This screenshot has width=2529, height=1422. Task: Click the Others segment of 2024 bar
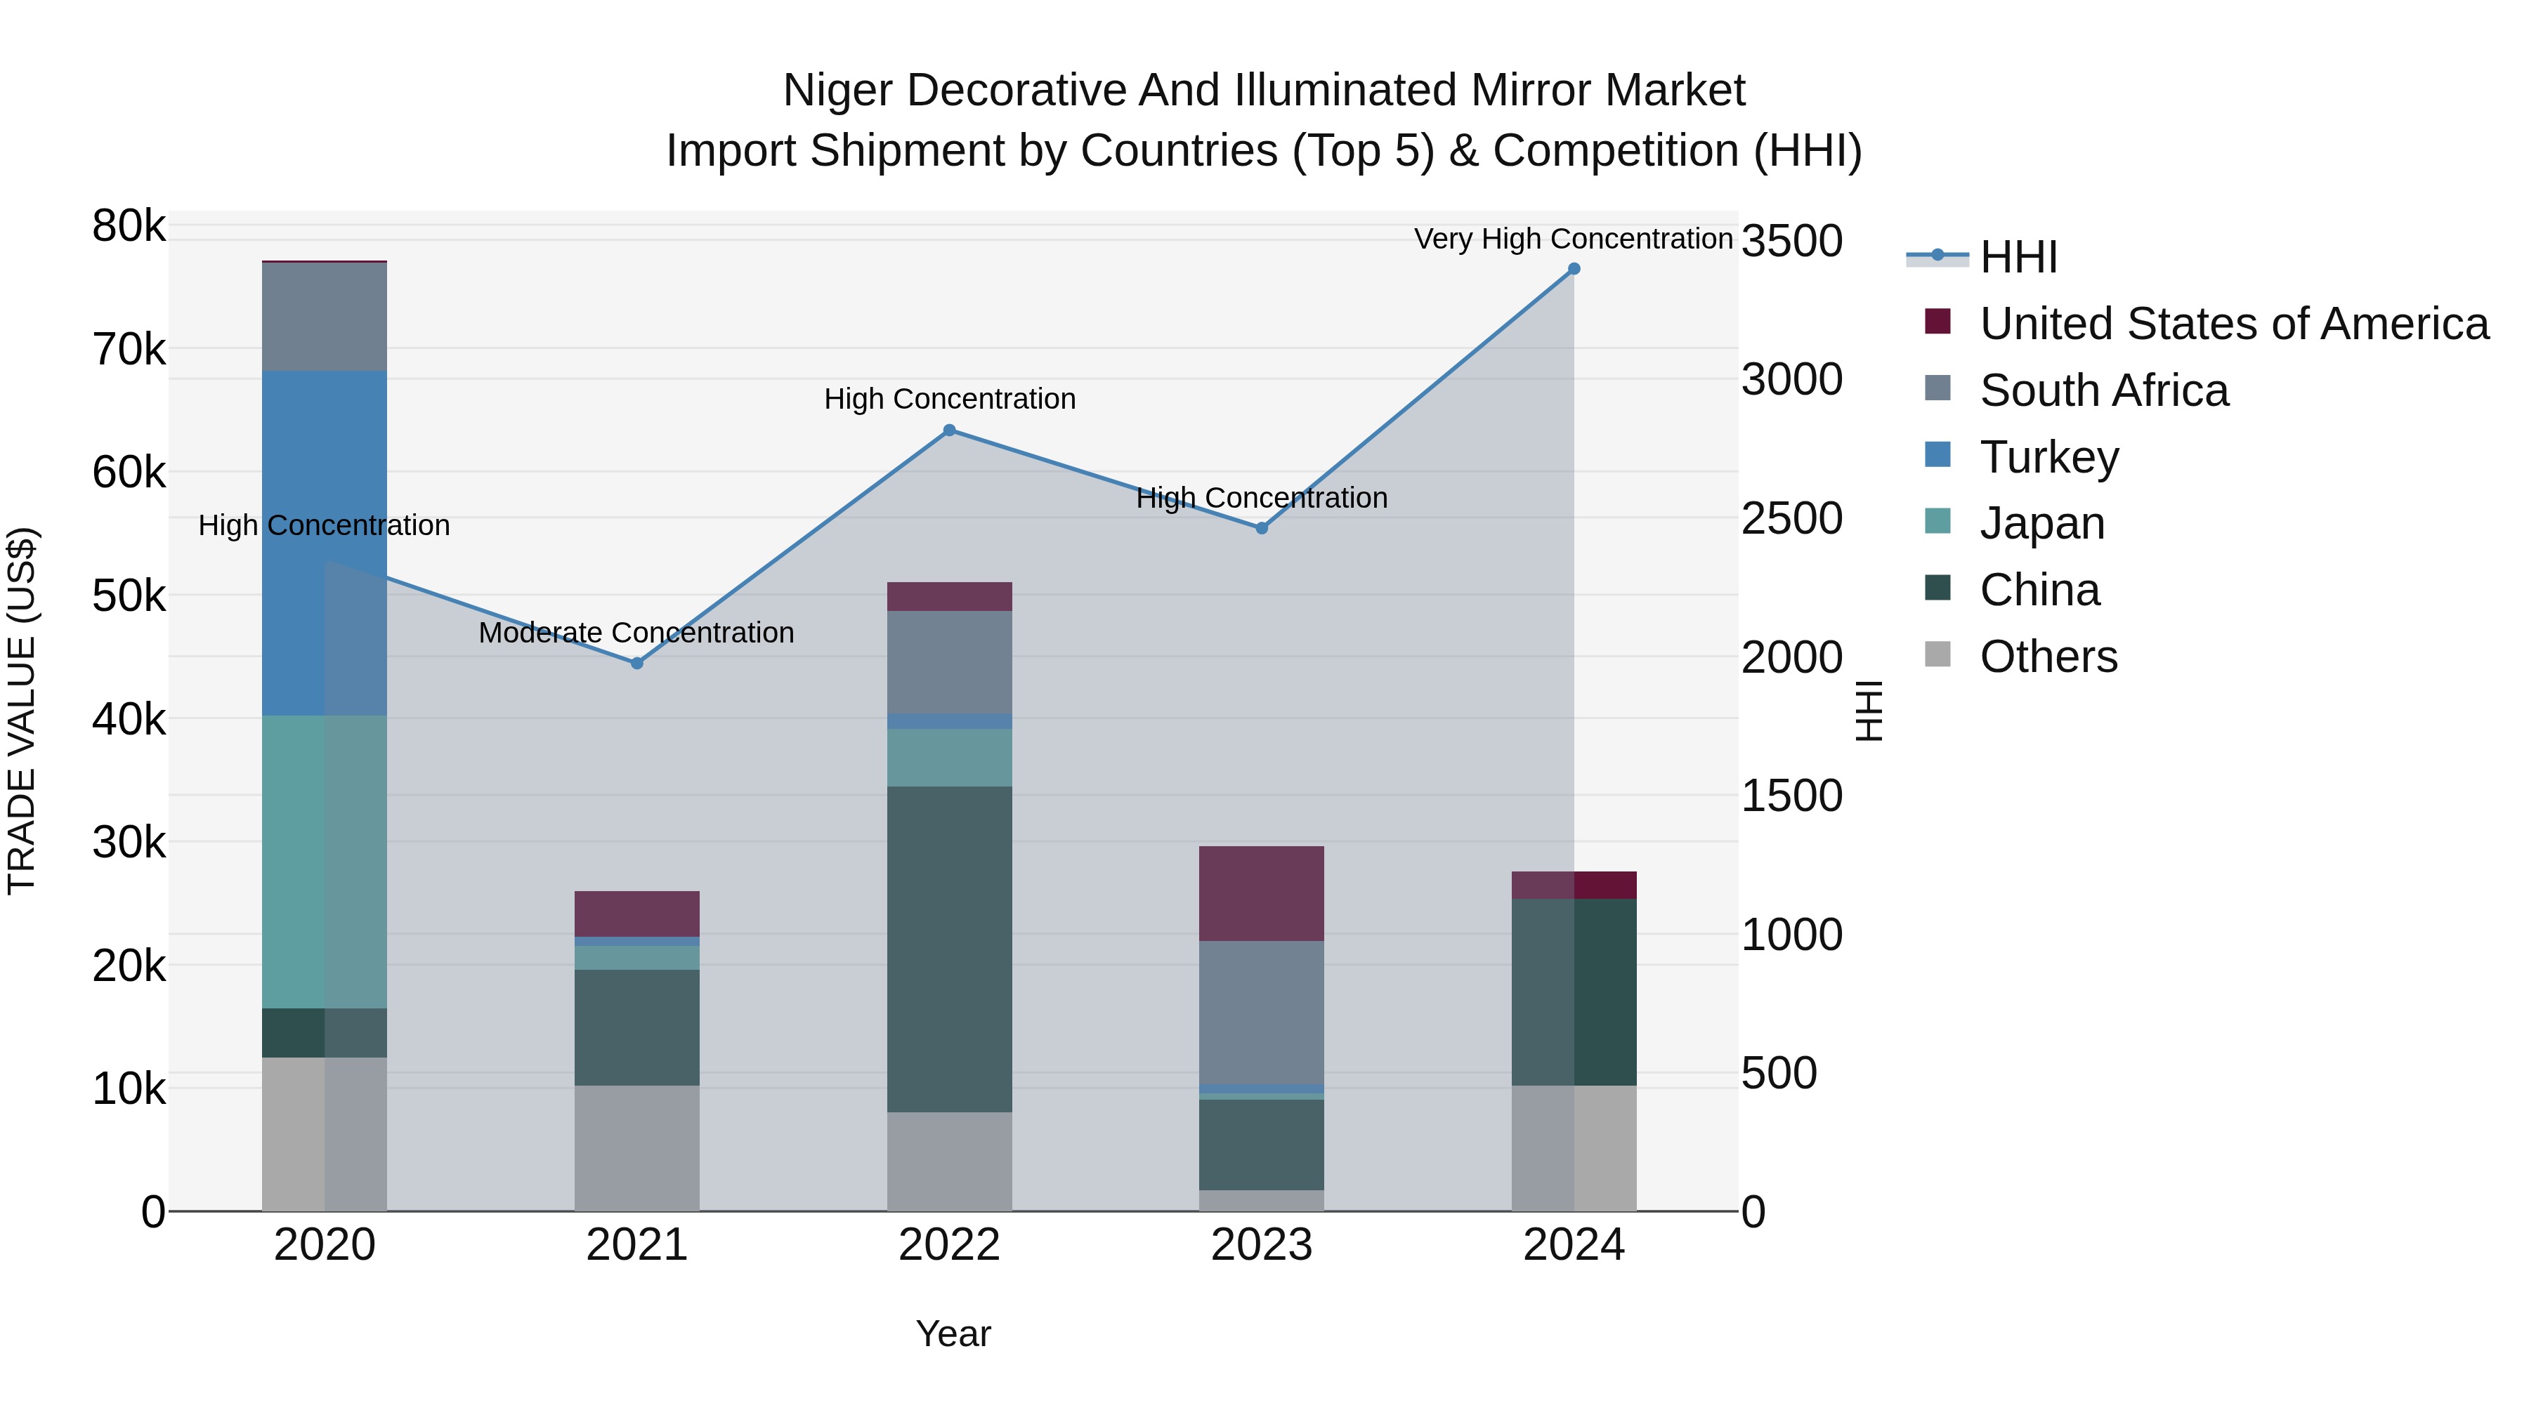point(1574,1148)
